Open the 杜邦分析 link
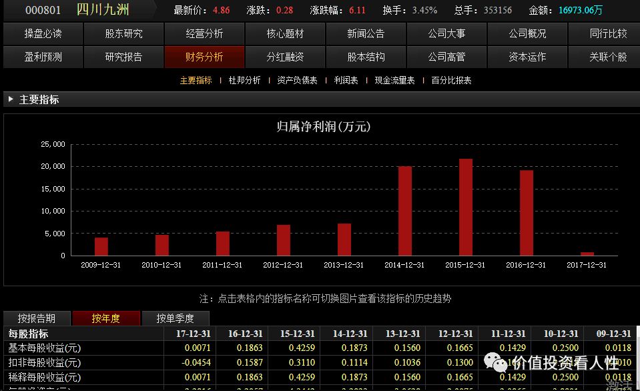 pyautogui.click(x=244, y=81)
